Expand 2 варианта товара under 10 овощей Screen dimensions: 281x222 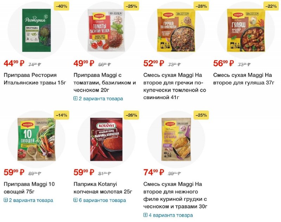(x=28, y=200)
